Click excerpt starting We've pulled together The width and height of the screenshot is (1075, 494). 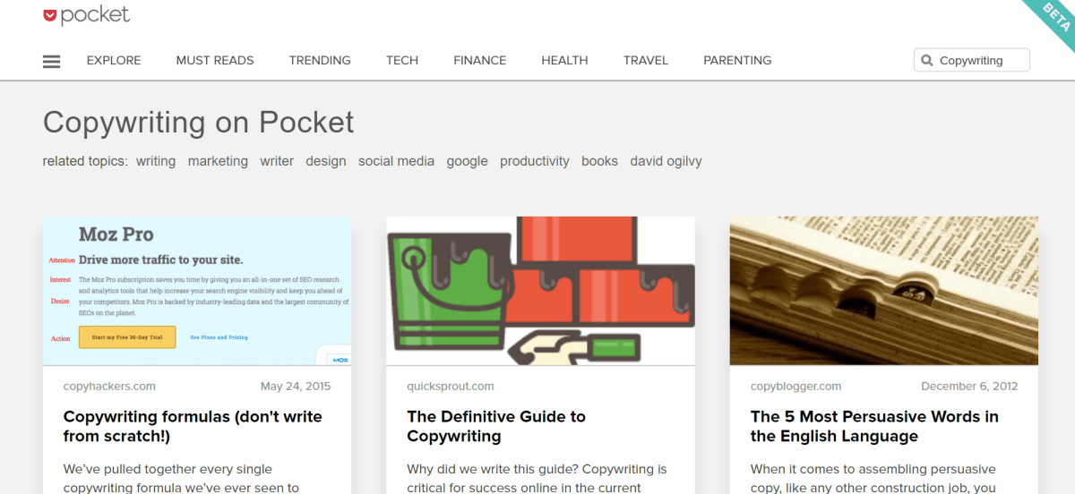(x=182, y=478)
